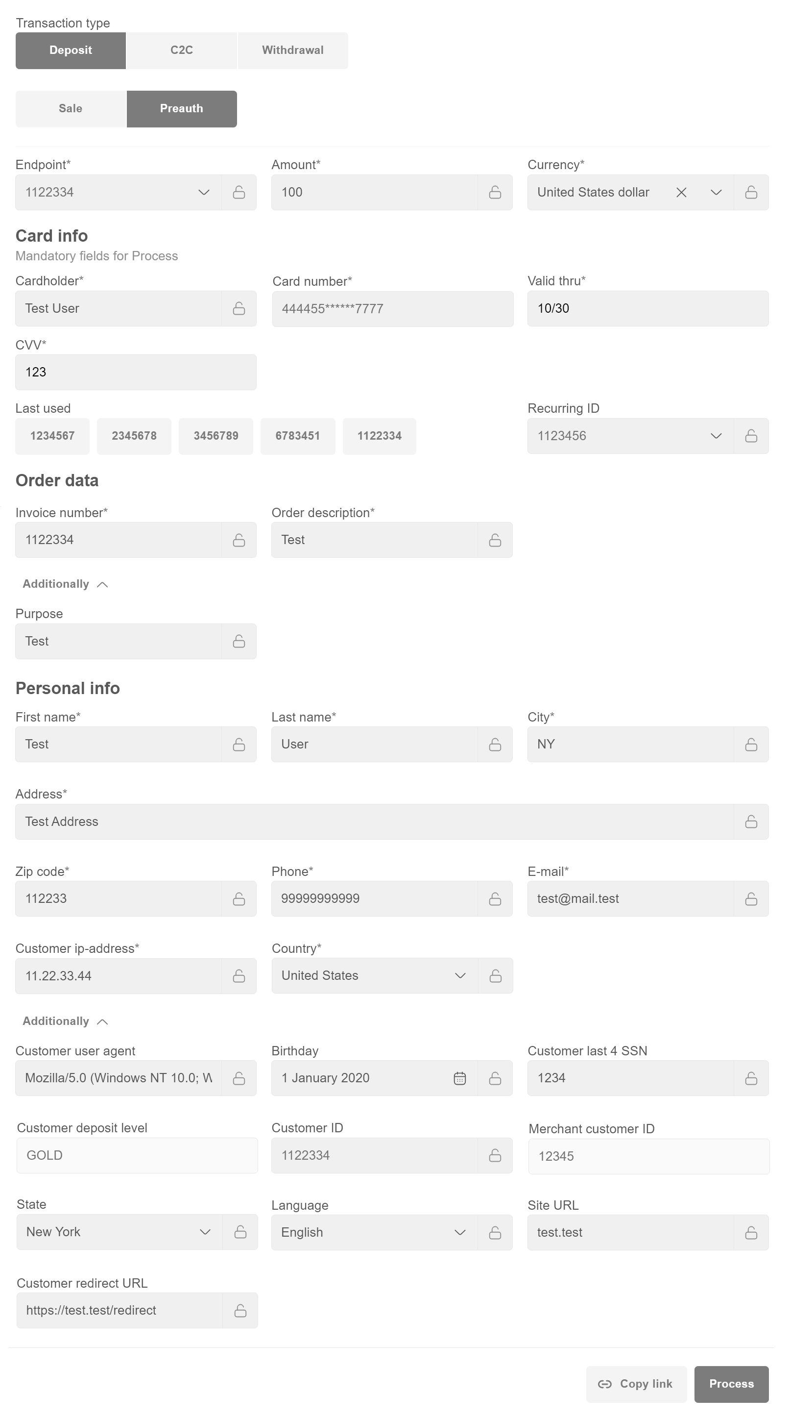The image size is (789, 1420).
Task: Click the lock icon next to Cardholder field
Action: (239, 309)
